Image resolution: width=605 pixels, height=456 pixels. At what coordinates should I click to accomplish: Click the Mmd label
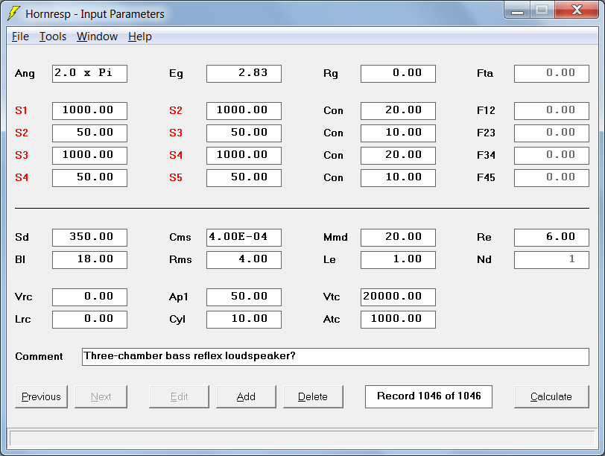click(335, 237)
